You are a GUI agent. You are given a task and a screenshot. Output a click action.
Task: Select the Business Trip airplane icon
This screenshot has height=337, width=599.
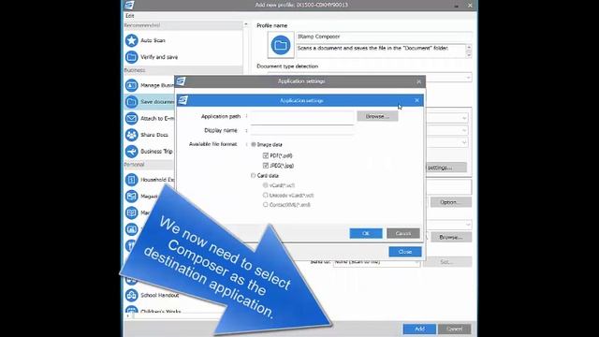click(131, 152)
